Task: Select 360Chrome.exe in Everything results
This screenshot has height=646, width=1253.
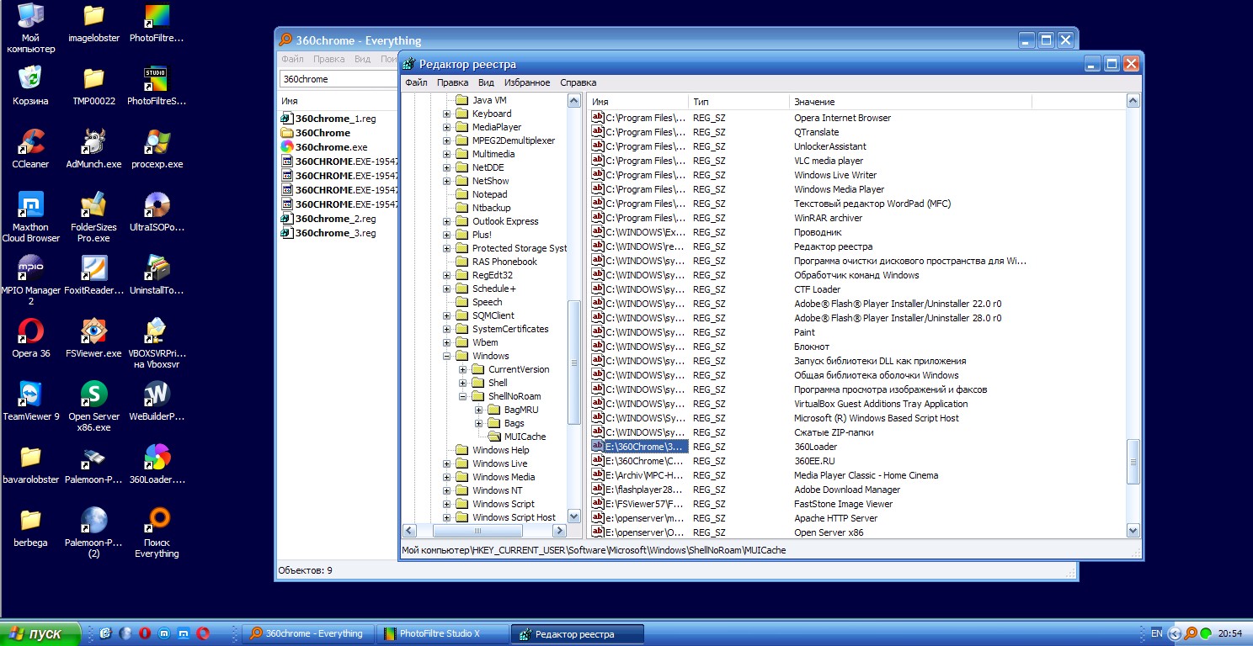Action: [x=331, y=147]
